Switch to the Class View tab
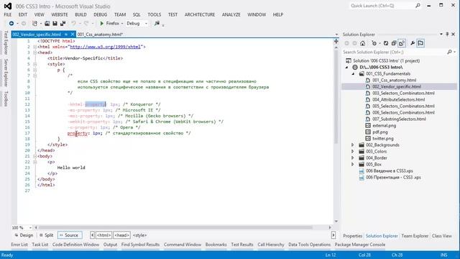Screen dimensions: 460x259 442,236
